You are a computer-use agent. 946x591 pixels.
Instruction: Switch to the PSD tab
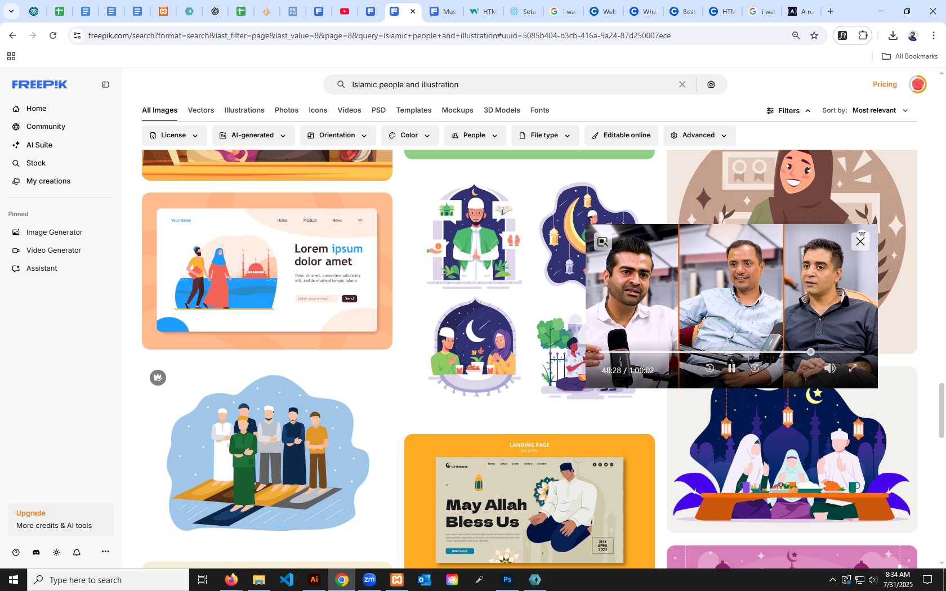[x=378, y=110]
